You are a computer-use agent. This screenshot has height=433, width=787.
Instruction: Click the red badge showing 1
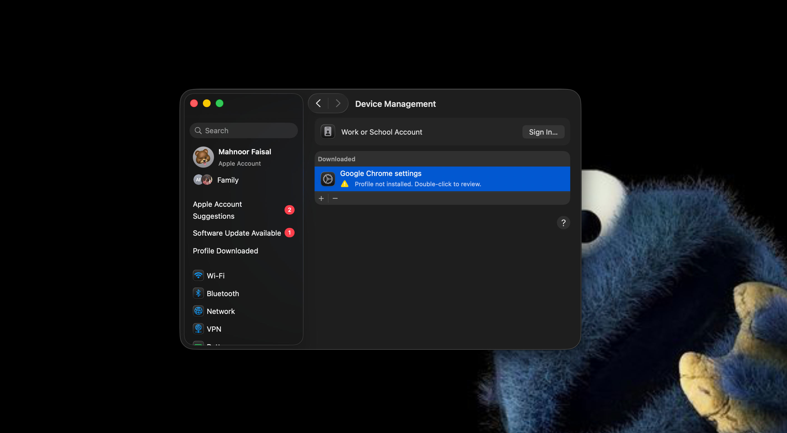(x=289, y=233)
